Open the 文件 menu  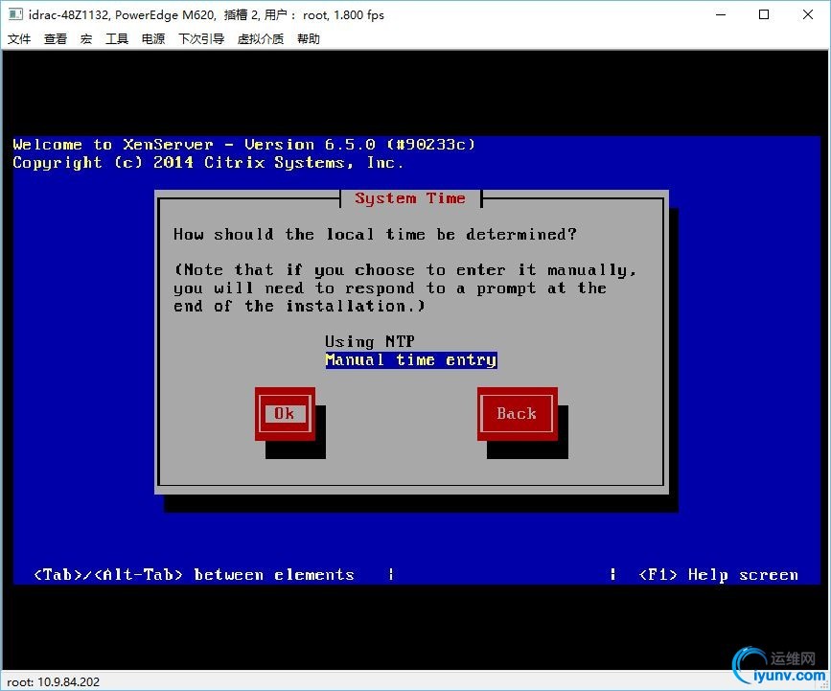(x=19, y=38)
